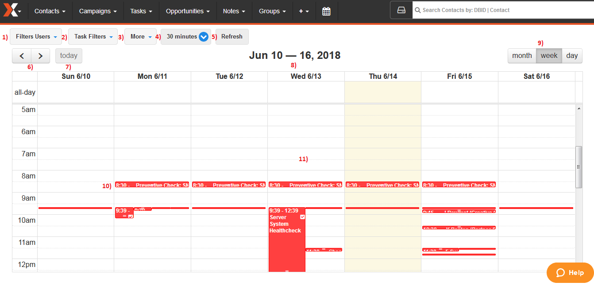
Task: Open the Contacts menu
Action: tap(50, 11)
